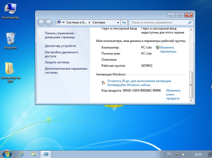Launch Internet Explorer from taskbar
212x158 pixels.
pyautogui.click(x=22, y=154)
